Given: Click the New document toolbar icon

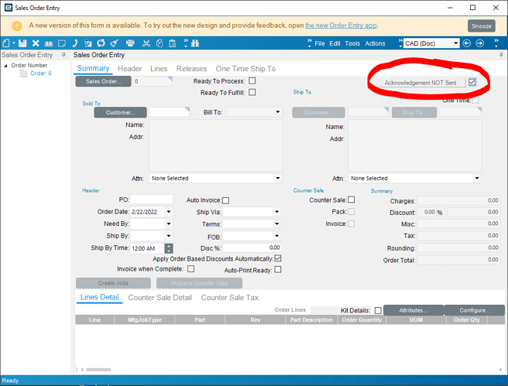Looking at the screenshot, I should click(6, 43).
